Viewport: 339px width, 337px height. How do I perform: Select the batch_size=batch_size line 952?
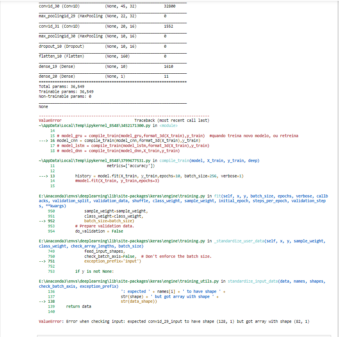pyautogui.click(x=109, y=221)
